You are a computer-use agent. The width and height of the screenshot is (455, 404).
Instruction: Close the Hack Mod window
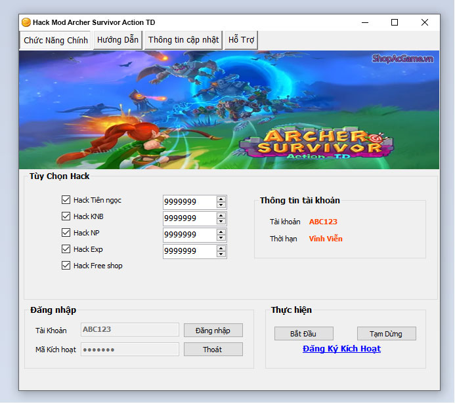(x=425, y=22)
